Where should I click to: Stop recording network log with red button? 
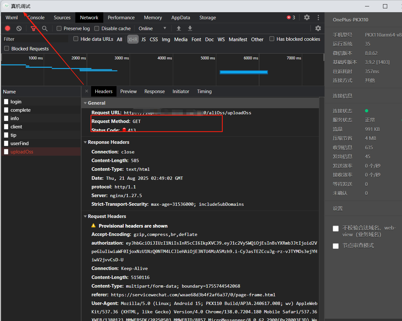[8, 28]
